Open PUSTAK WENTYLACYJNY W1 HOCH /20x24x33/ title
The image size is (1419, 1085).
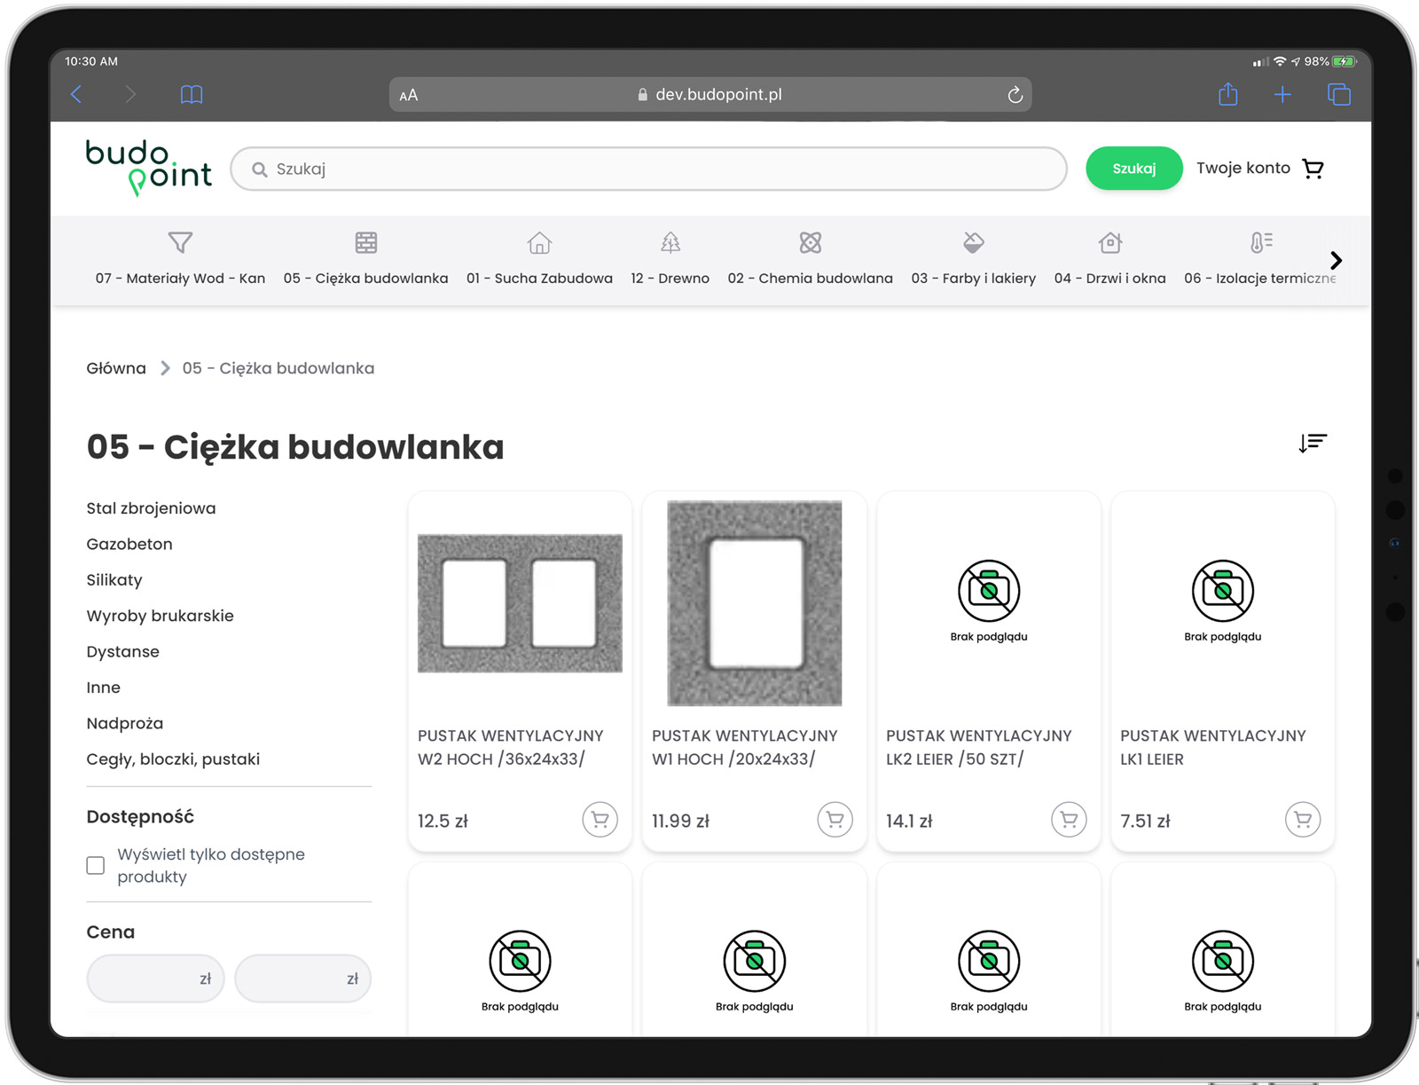(x=745, y=747)
